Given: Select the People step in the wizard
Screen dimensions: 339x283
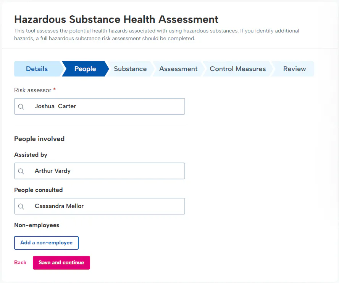Looking at the screenshot, I should point(85,69).
